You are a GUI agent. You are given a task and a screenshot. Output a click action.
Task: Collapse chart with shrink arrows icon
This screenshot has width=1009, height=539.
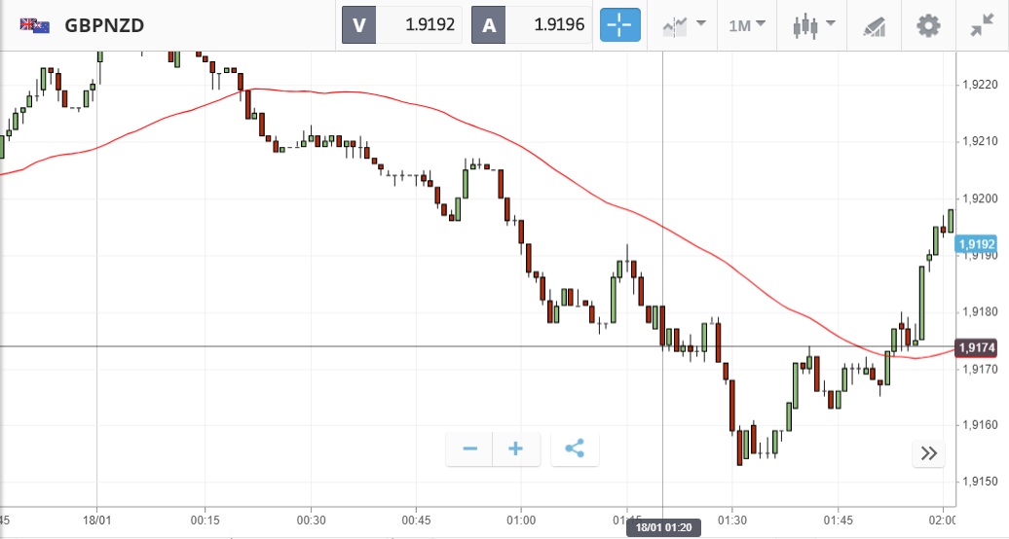point(982,25)
